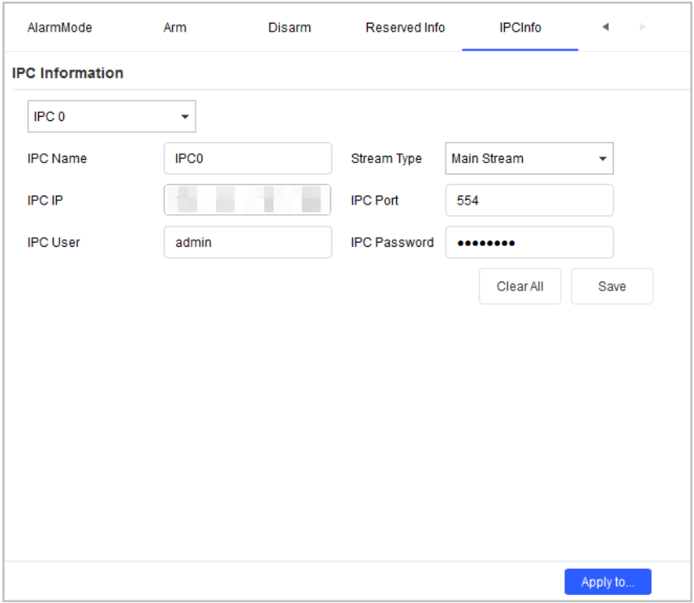The width and height of the screenshot is (694, 603).
Task: Open the Arm tab
Action: [175, 28]
